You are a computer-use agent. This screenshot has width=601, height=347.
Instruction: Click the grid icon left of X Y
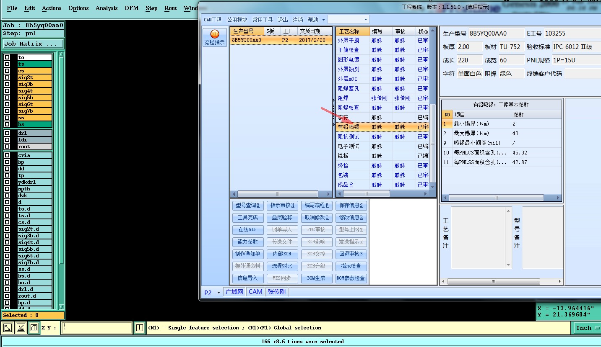coord(34,328)
